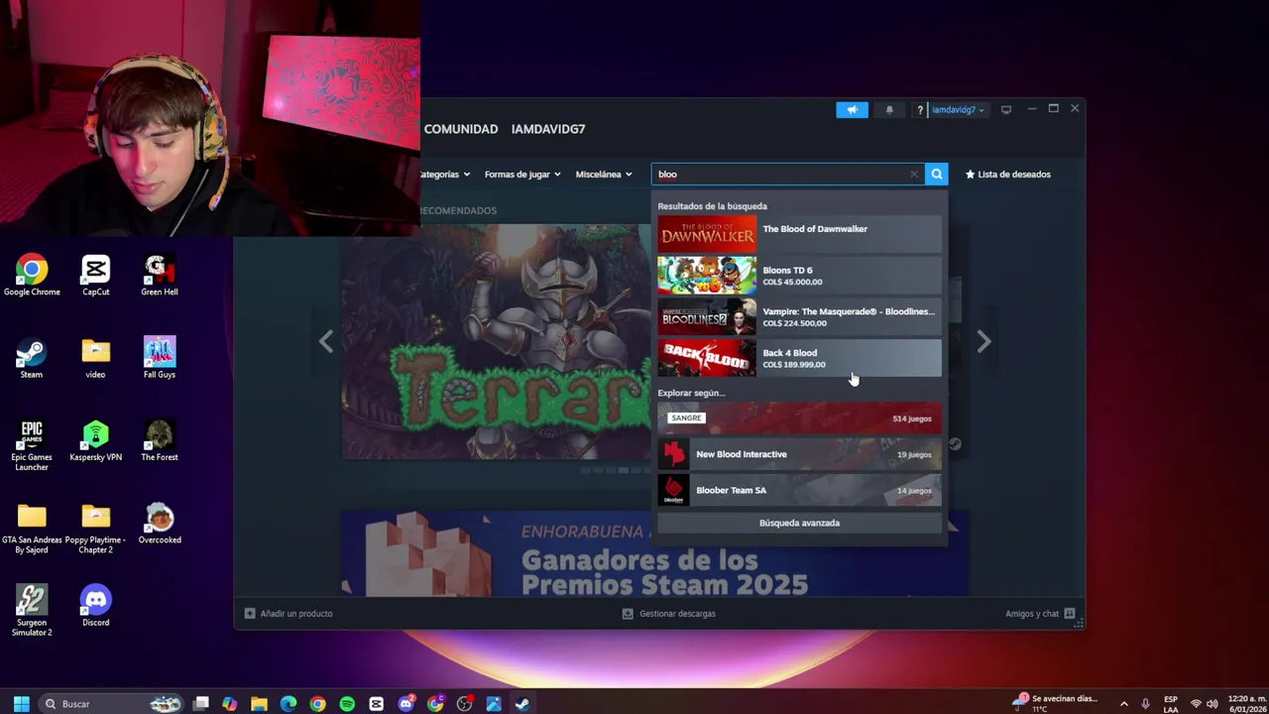Switch to Big Picture mode monitor icon

click(1006, 110)
